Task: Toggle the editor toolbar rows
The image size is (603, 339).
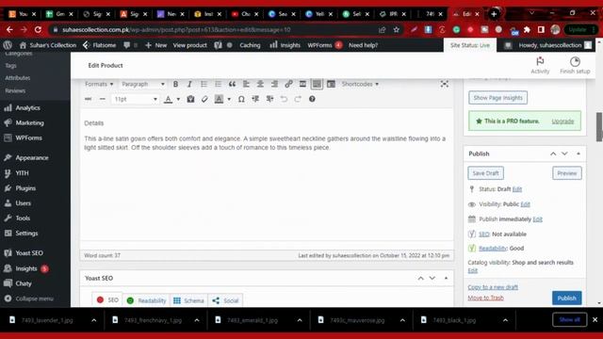Action: click(x=317, y=84)
